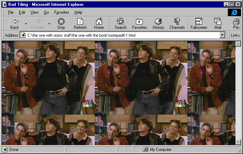Viewport: 243px width, 154px height.
Task: Open the View menu
Action: [x=34, y=12]
